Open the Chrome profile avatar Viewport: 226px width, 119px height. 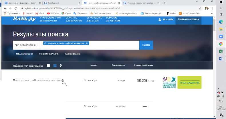tap(207, 9)
